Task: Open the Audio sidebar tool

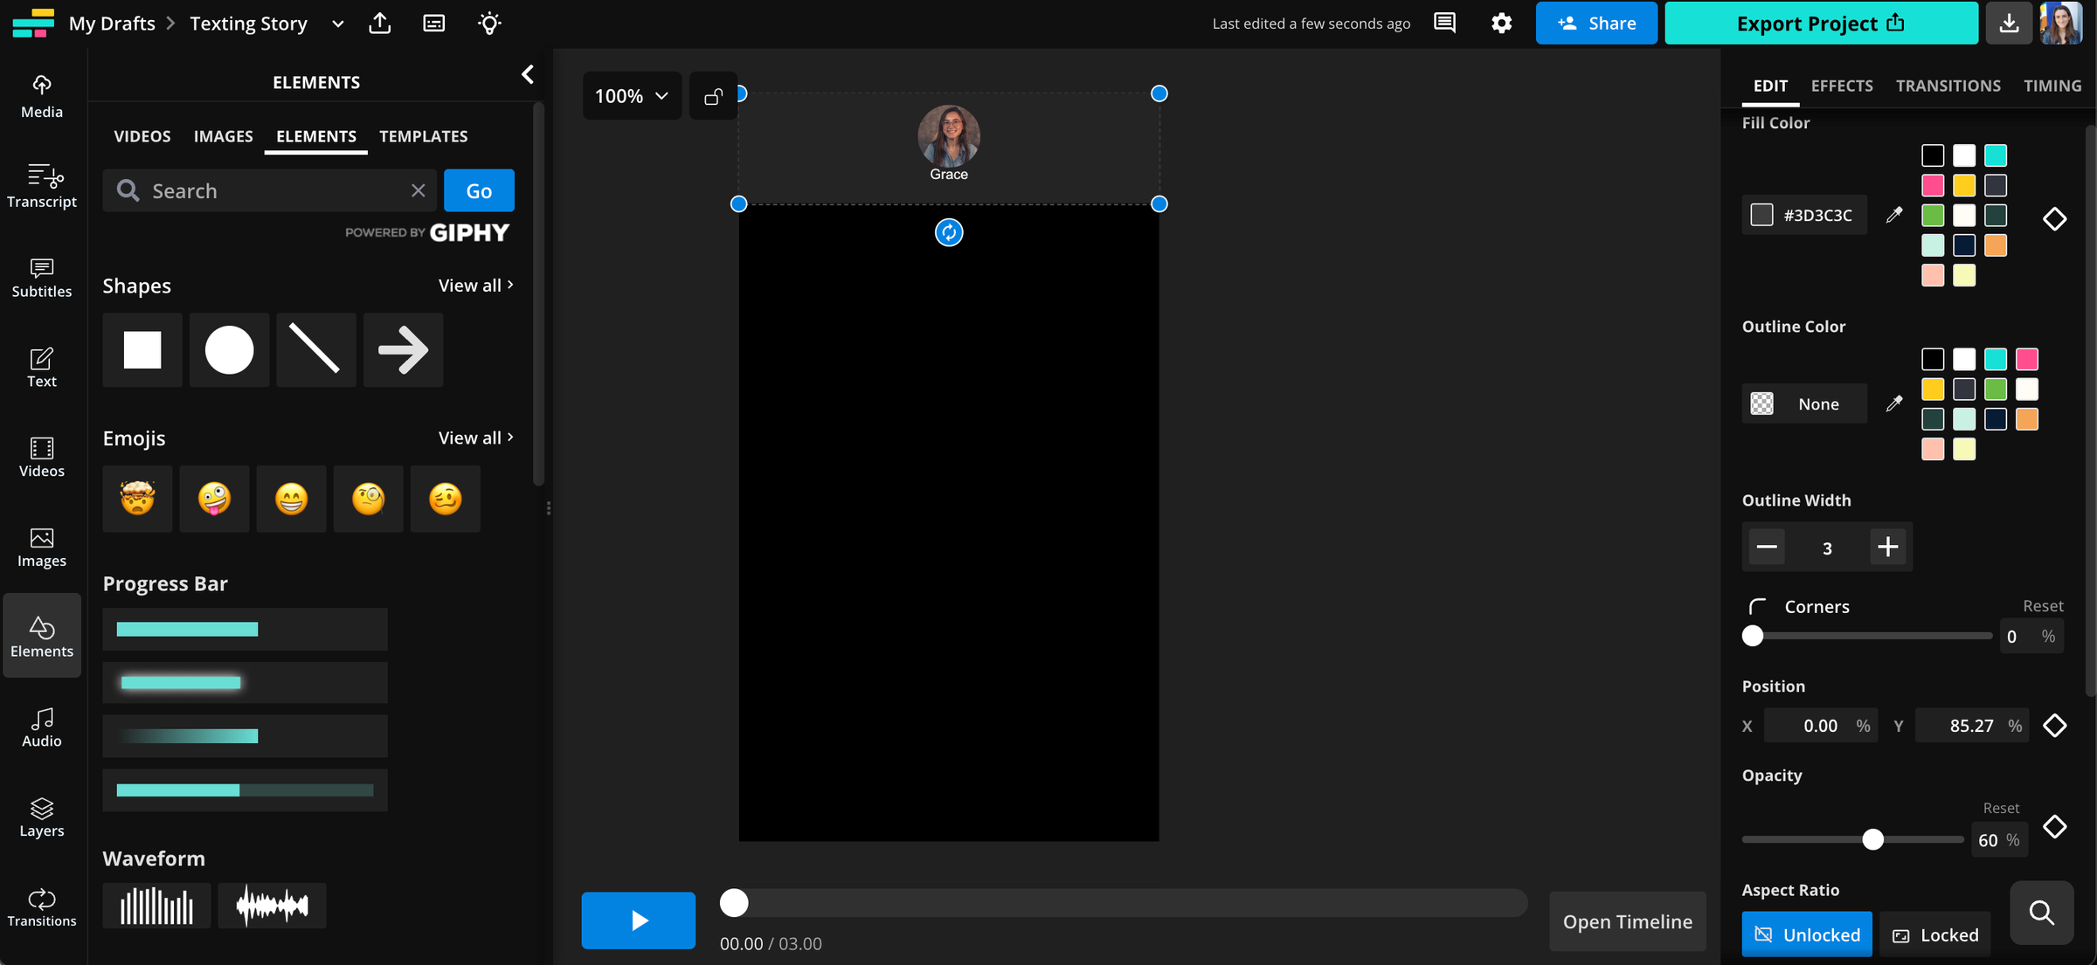Action: click(x=41, y=727)
